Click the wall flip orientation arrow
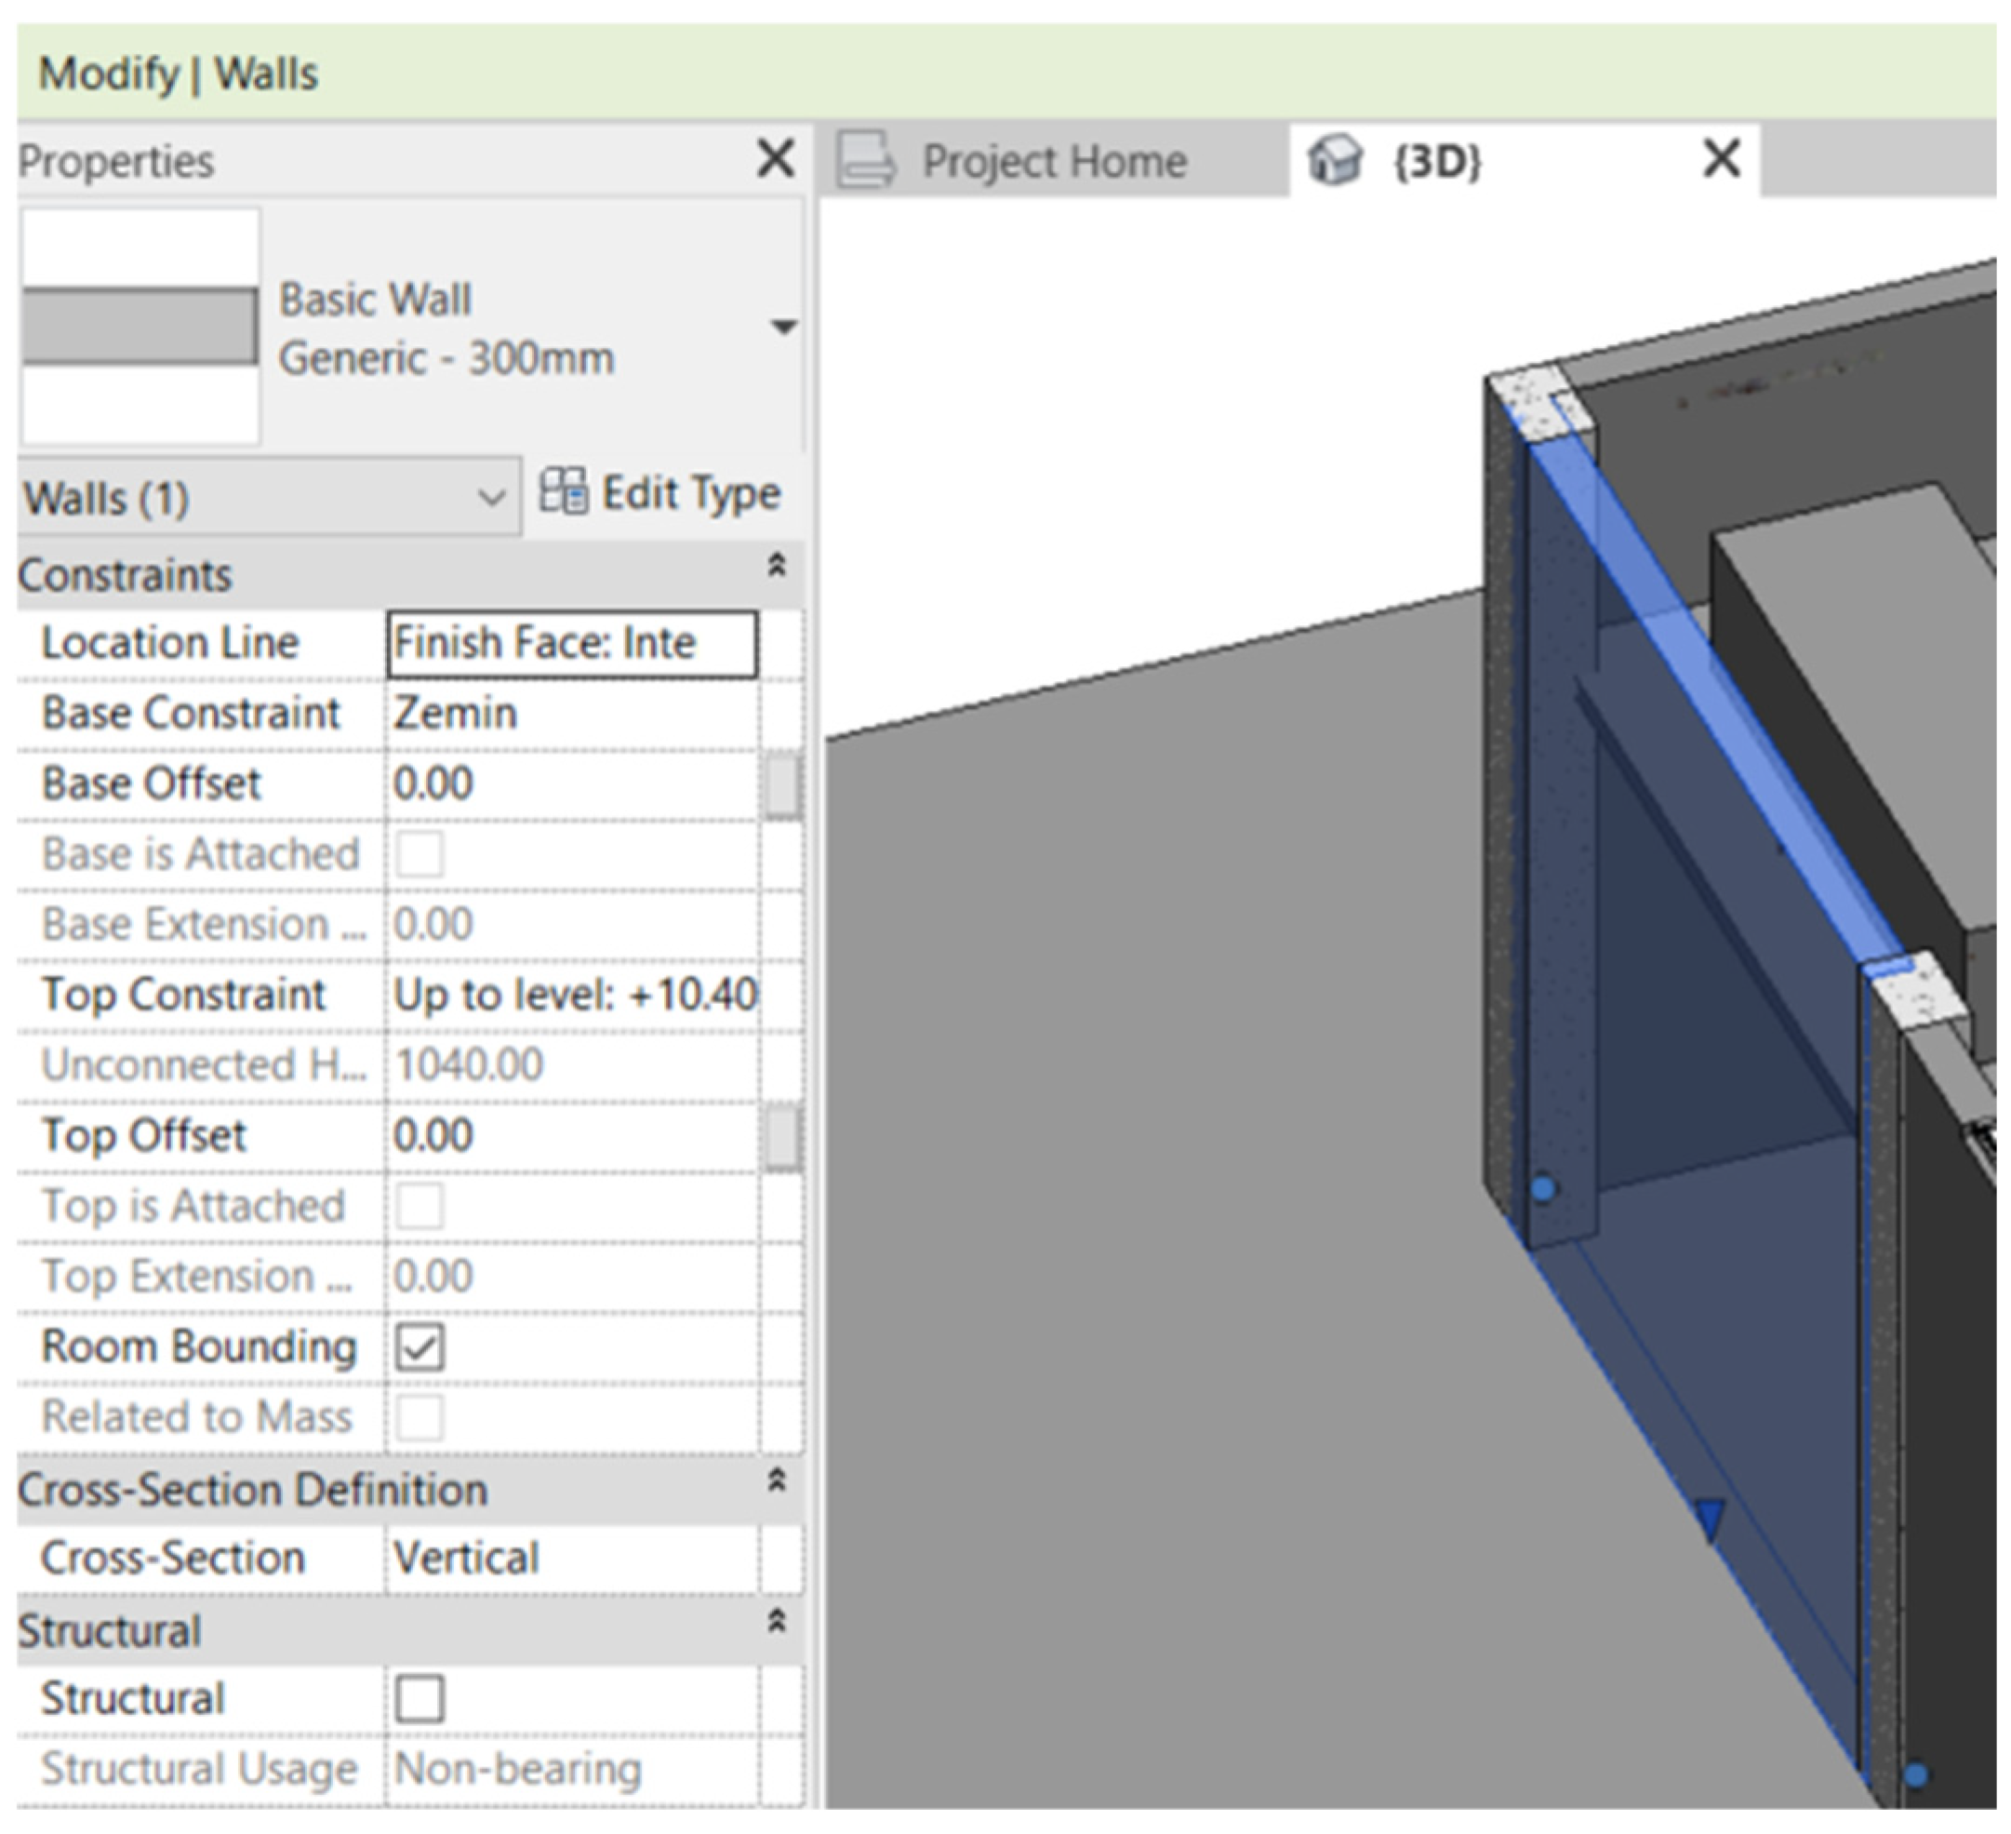Viewport: 2011px width, 1834px height. tap(1710, 1519)
